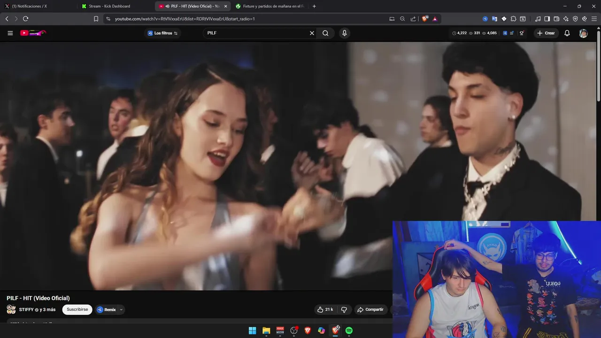
Task: Open File Explorer from the taskbar
Action: (266, 330)
